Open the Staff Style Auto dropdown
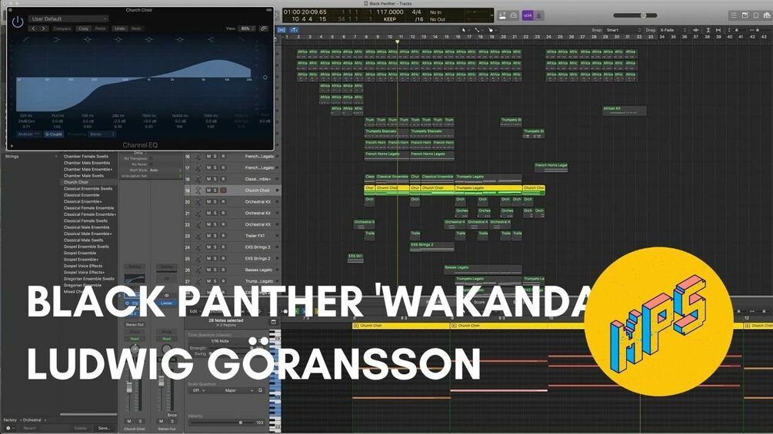 [165, 170]
